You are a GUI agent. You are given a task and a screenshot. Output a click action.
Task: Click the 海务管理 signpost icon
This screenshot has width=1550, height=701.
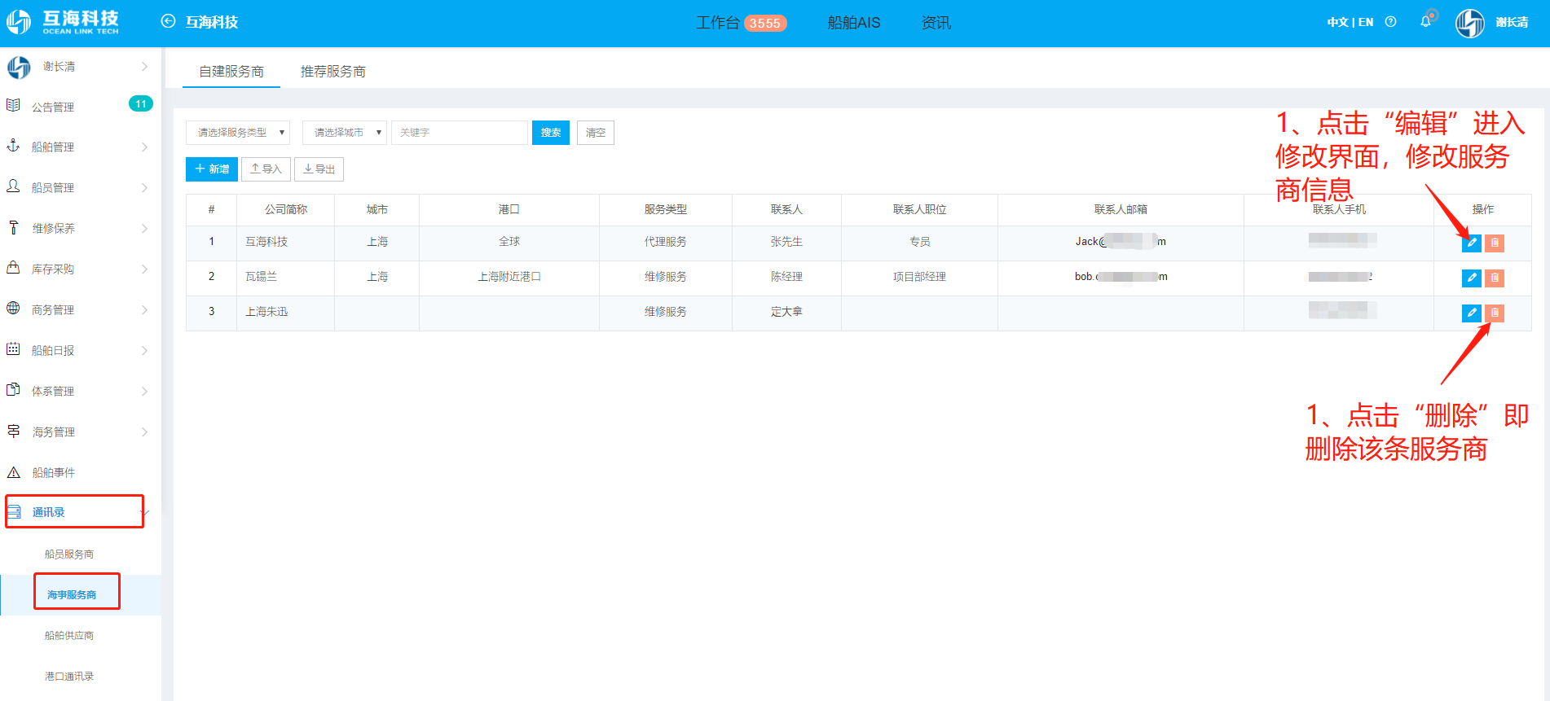coord(13,431)
